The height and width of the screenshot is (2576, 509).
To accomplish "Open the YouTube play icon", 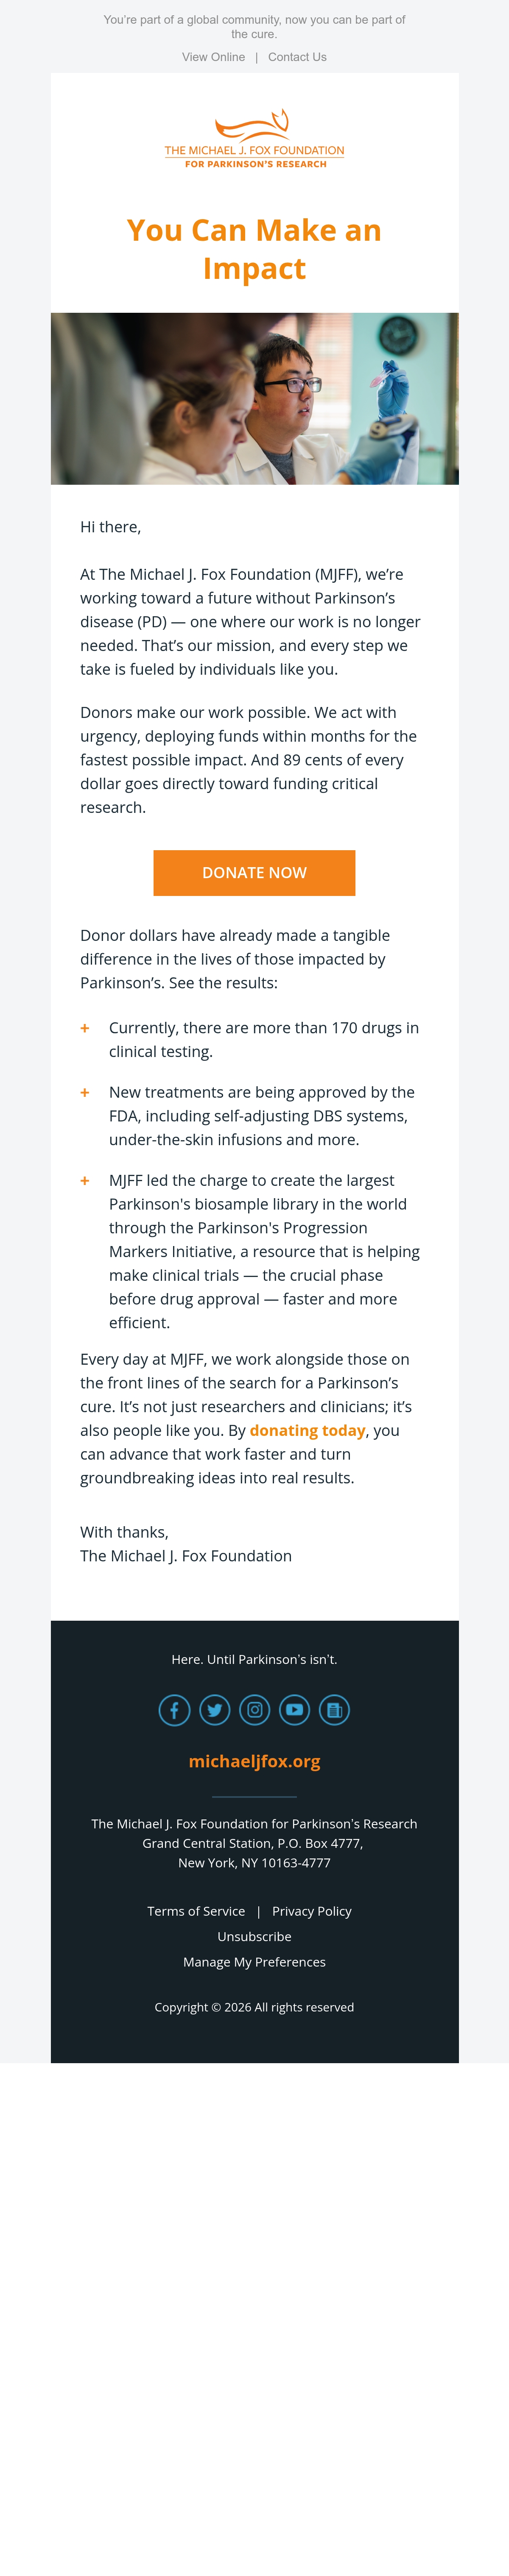I will [x=294, y=1710].
